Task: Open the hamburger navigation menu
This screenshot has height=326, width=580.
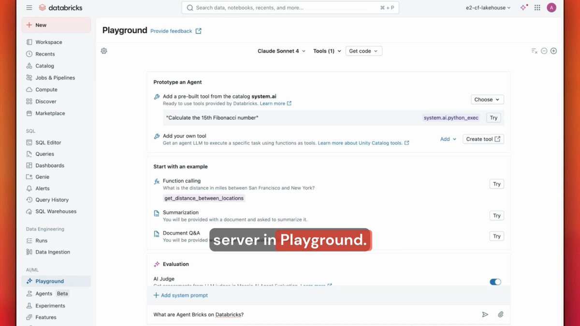Action: (x=29, y=8)
